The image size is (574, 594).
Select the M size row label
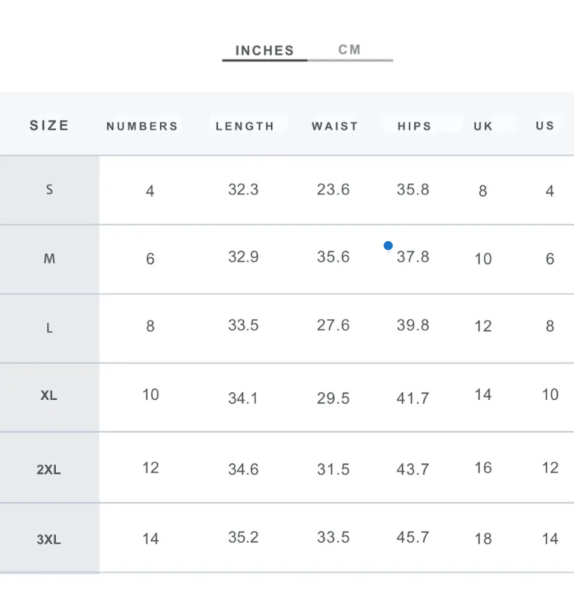49,259
